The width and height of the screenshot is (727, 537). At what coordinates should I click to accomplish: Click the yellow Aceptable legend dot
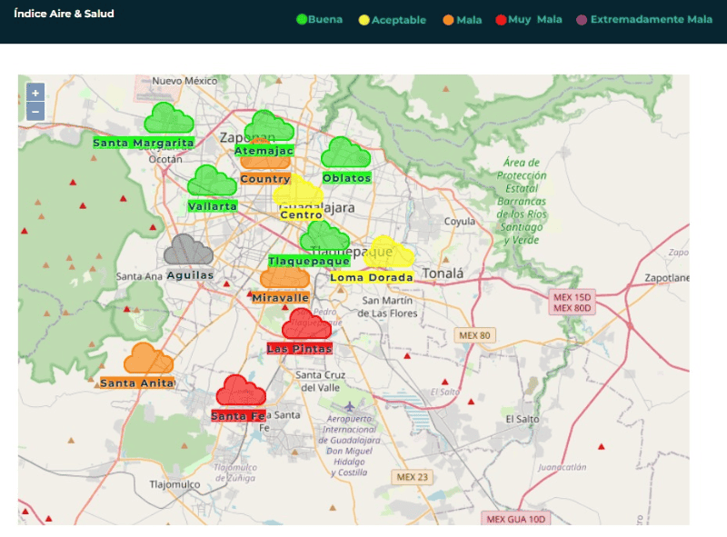coord(364,20)
